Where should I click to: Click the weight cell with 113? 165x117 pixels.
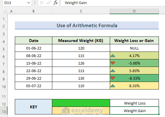81,71
